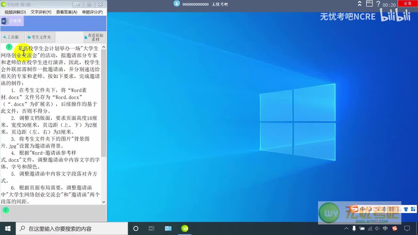418x235 pixels.
Task: Open the volume speaker tray icon
Action: pos(377,228)
